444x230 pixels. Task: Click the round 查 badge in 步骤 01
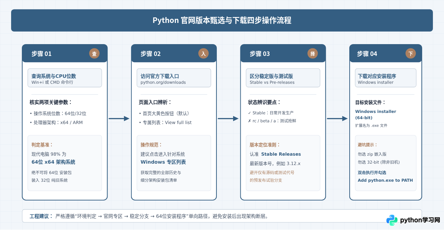(94, 54)
